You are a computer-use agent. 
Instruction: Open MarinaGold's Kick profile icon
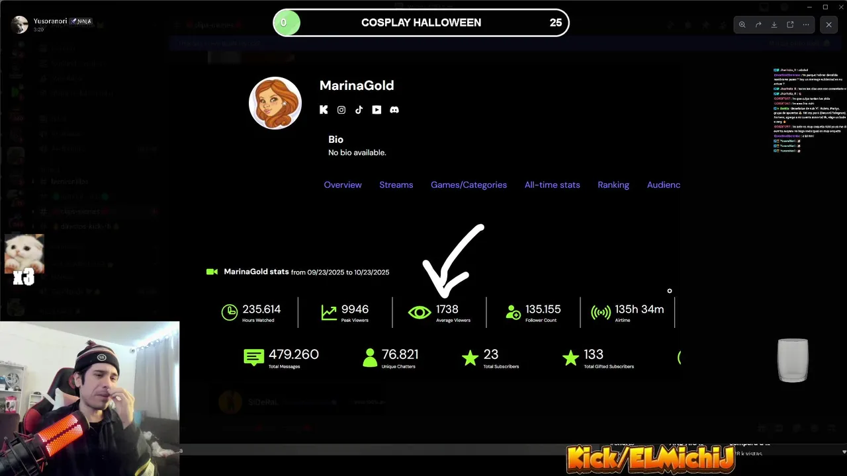(324, 110)
